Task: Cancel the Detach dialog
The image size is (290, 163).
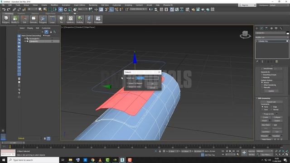Action: point(152,87)
